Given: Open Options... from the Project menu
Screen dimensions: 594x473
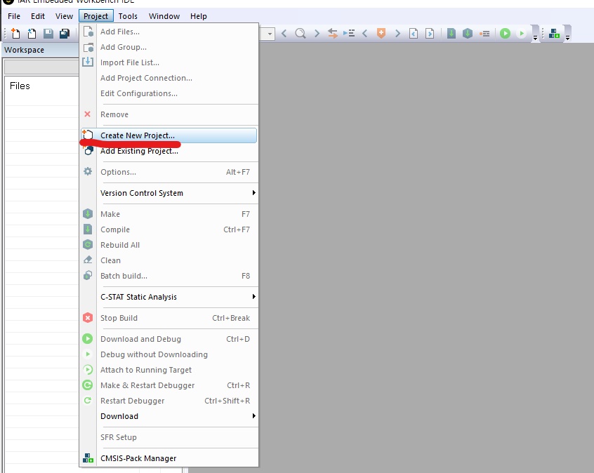Looking at the screenshot, I should click(169, 172).
